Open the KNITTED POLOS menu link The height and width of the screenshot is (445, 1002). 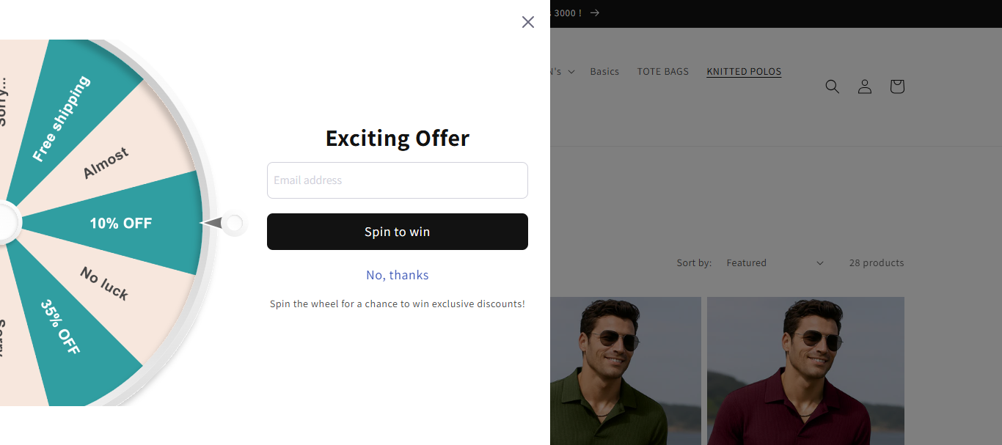point(744,72)
